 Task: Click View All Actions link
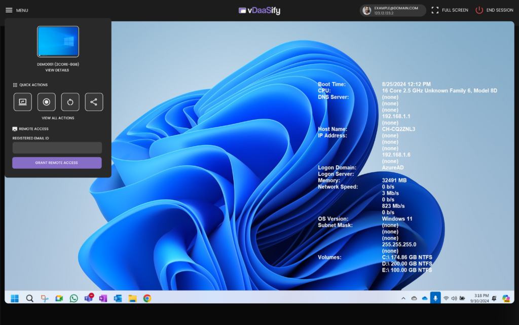point(58,118)
